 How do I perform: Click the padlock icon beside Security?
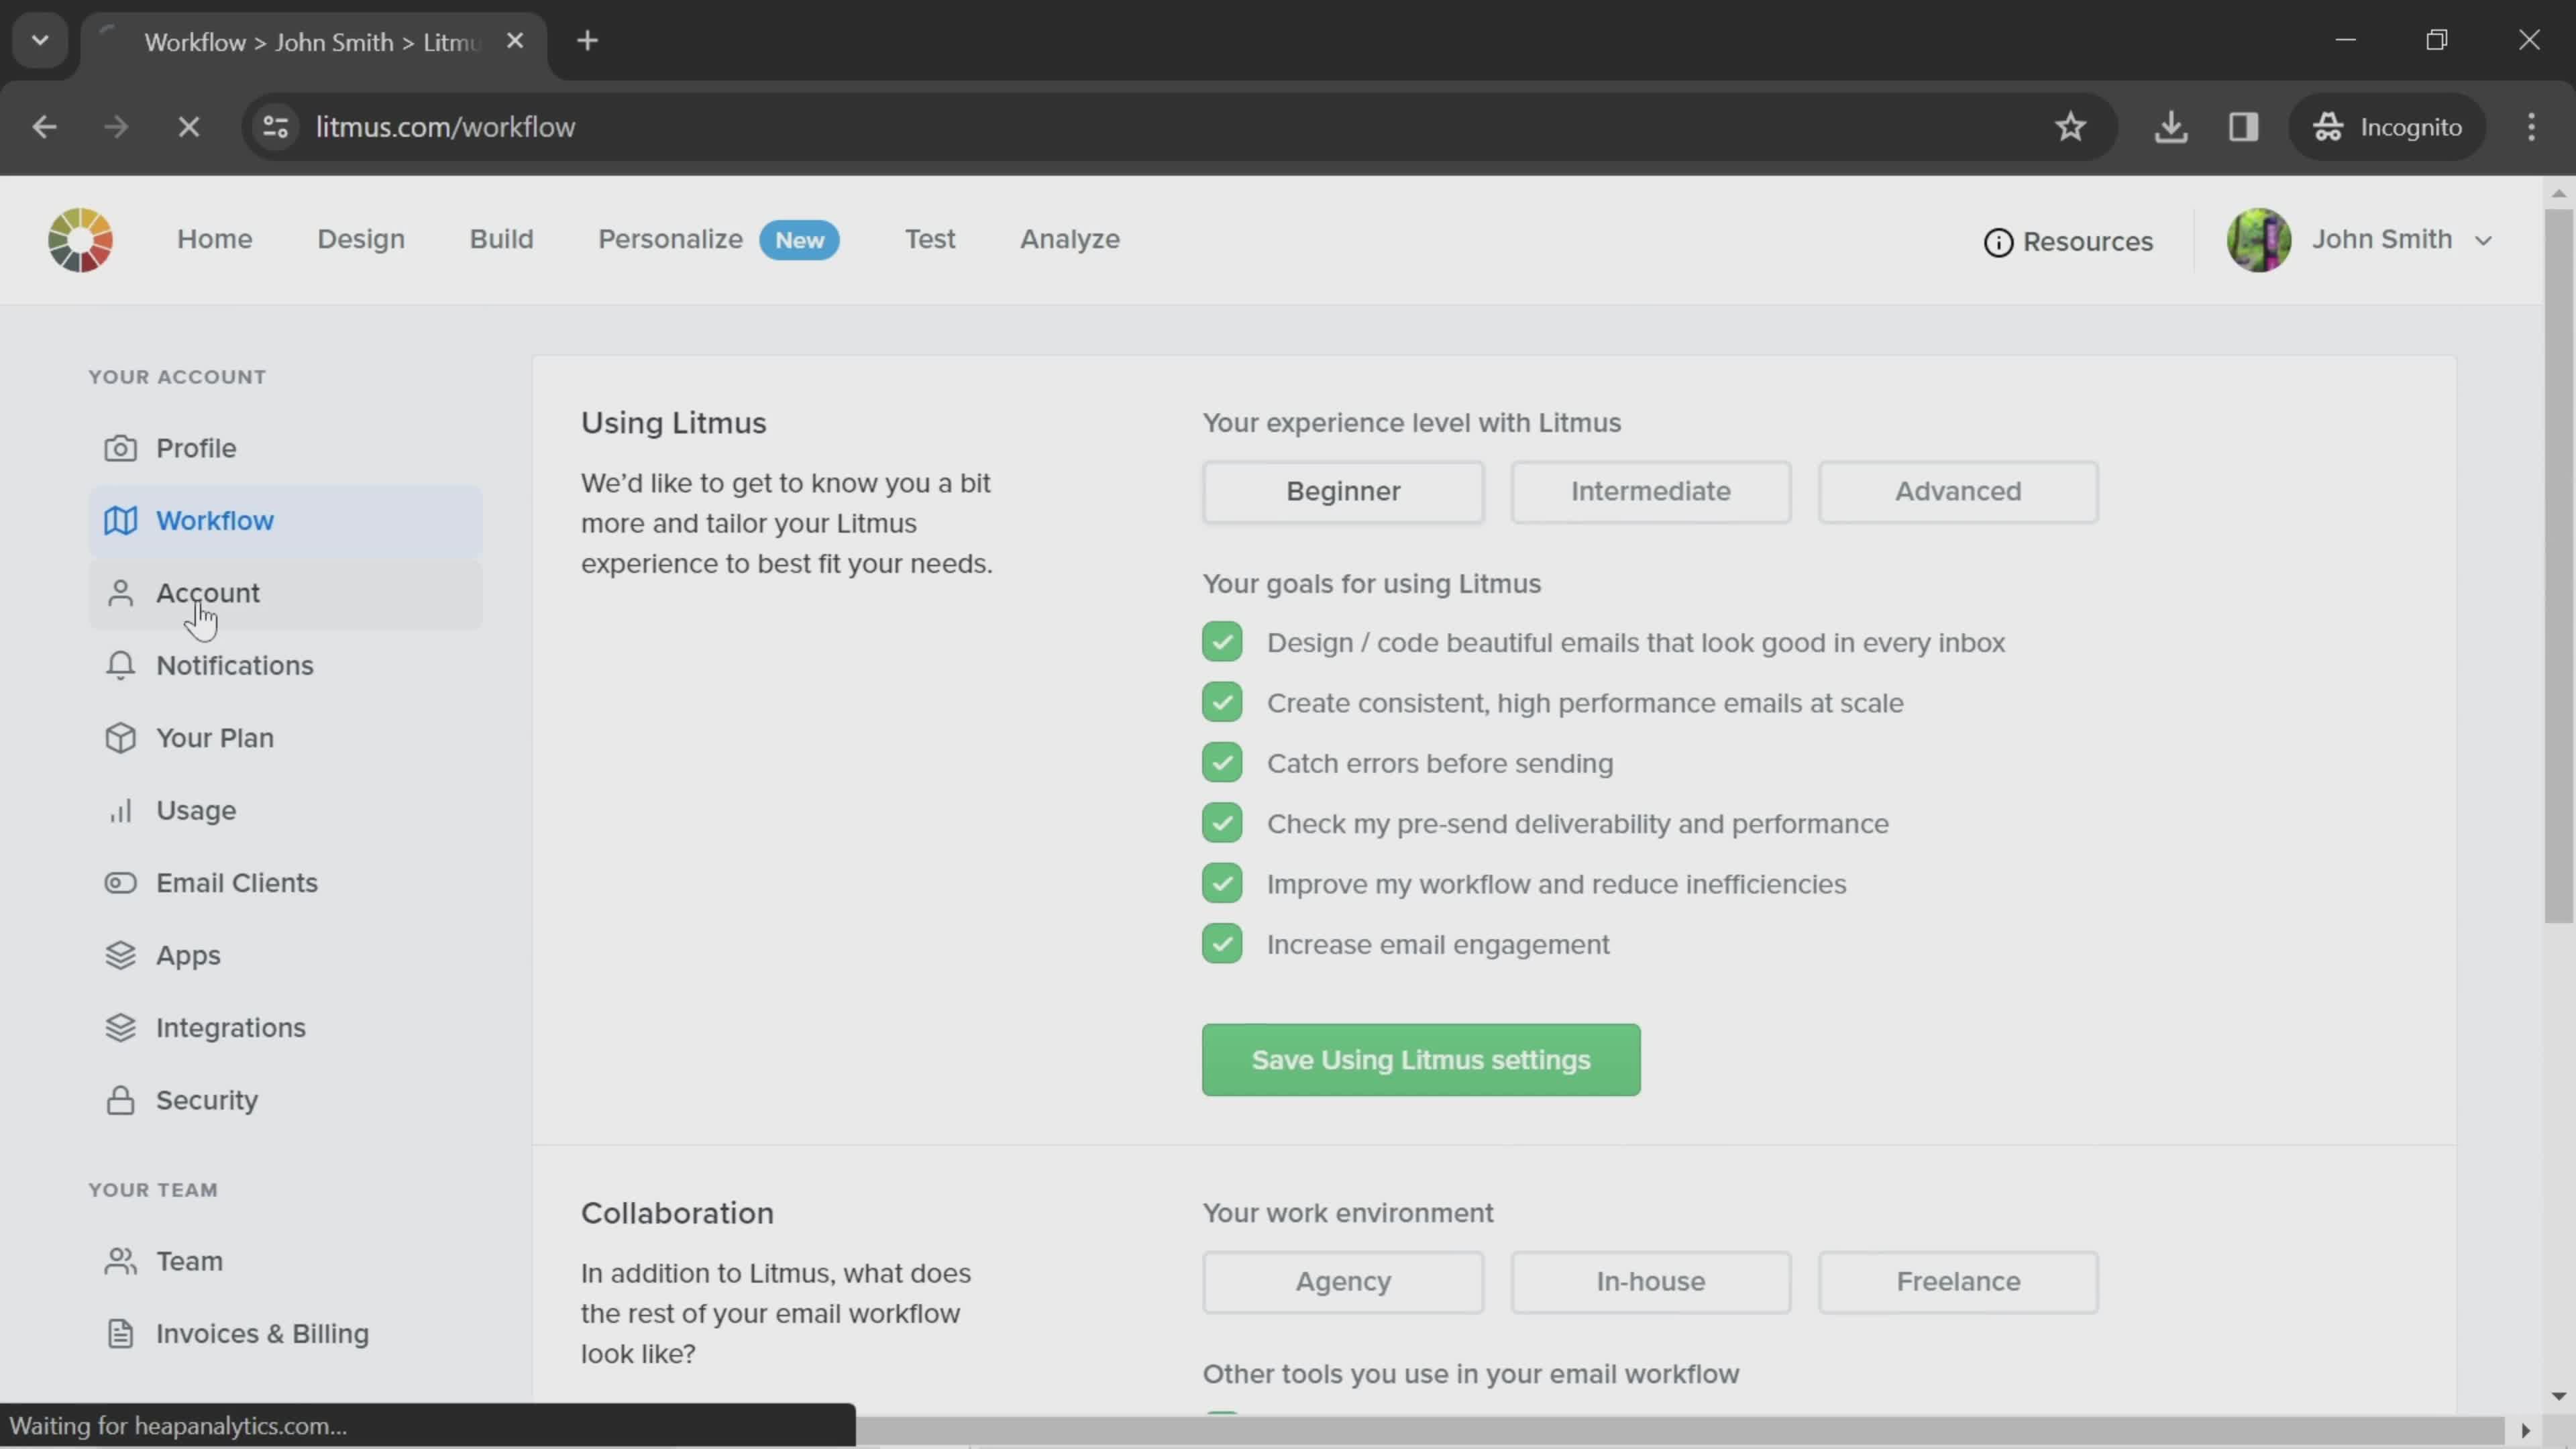(120, 1100)
